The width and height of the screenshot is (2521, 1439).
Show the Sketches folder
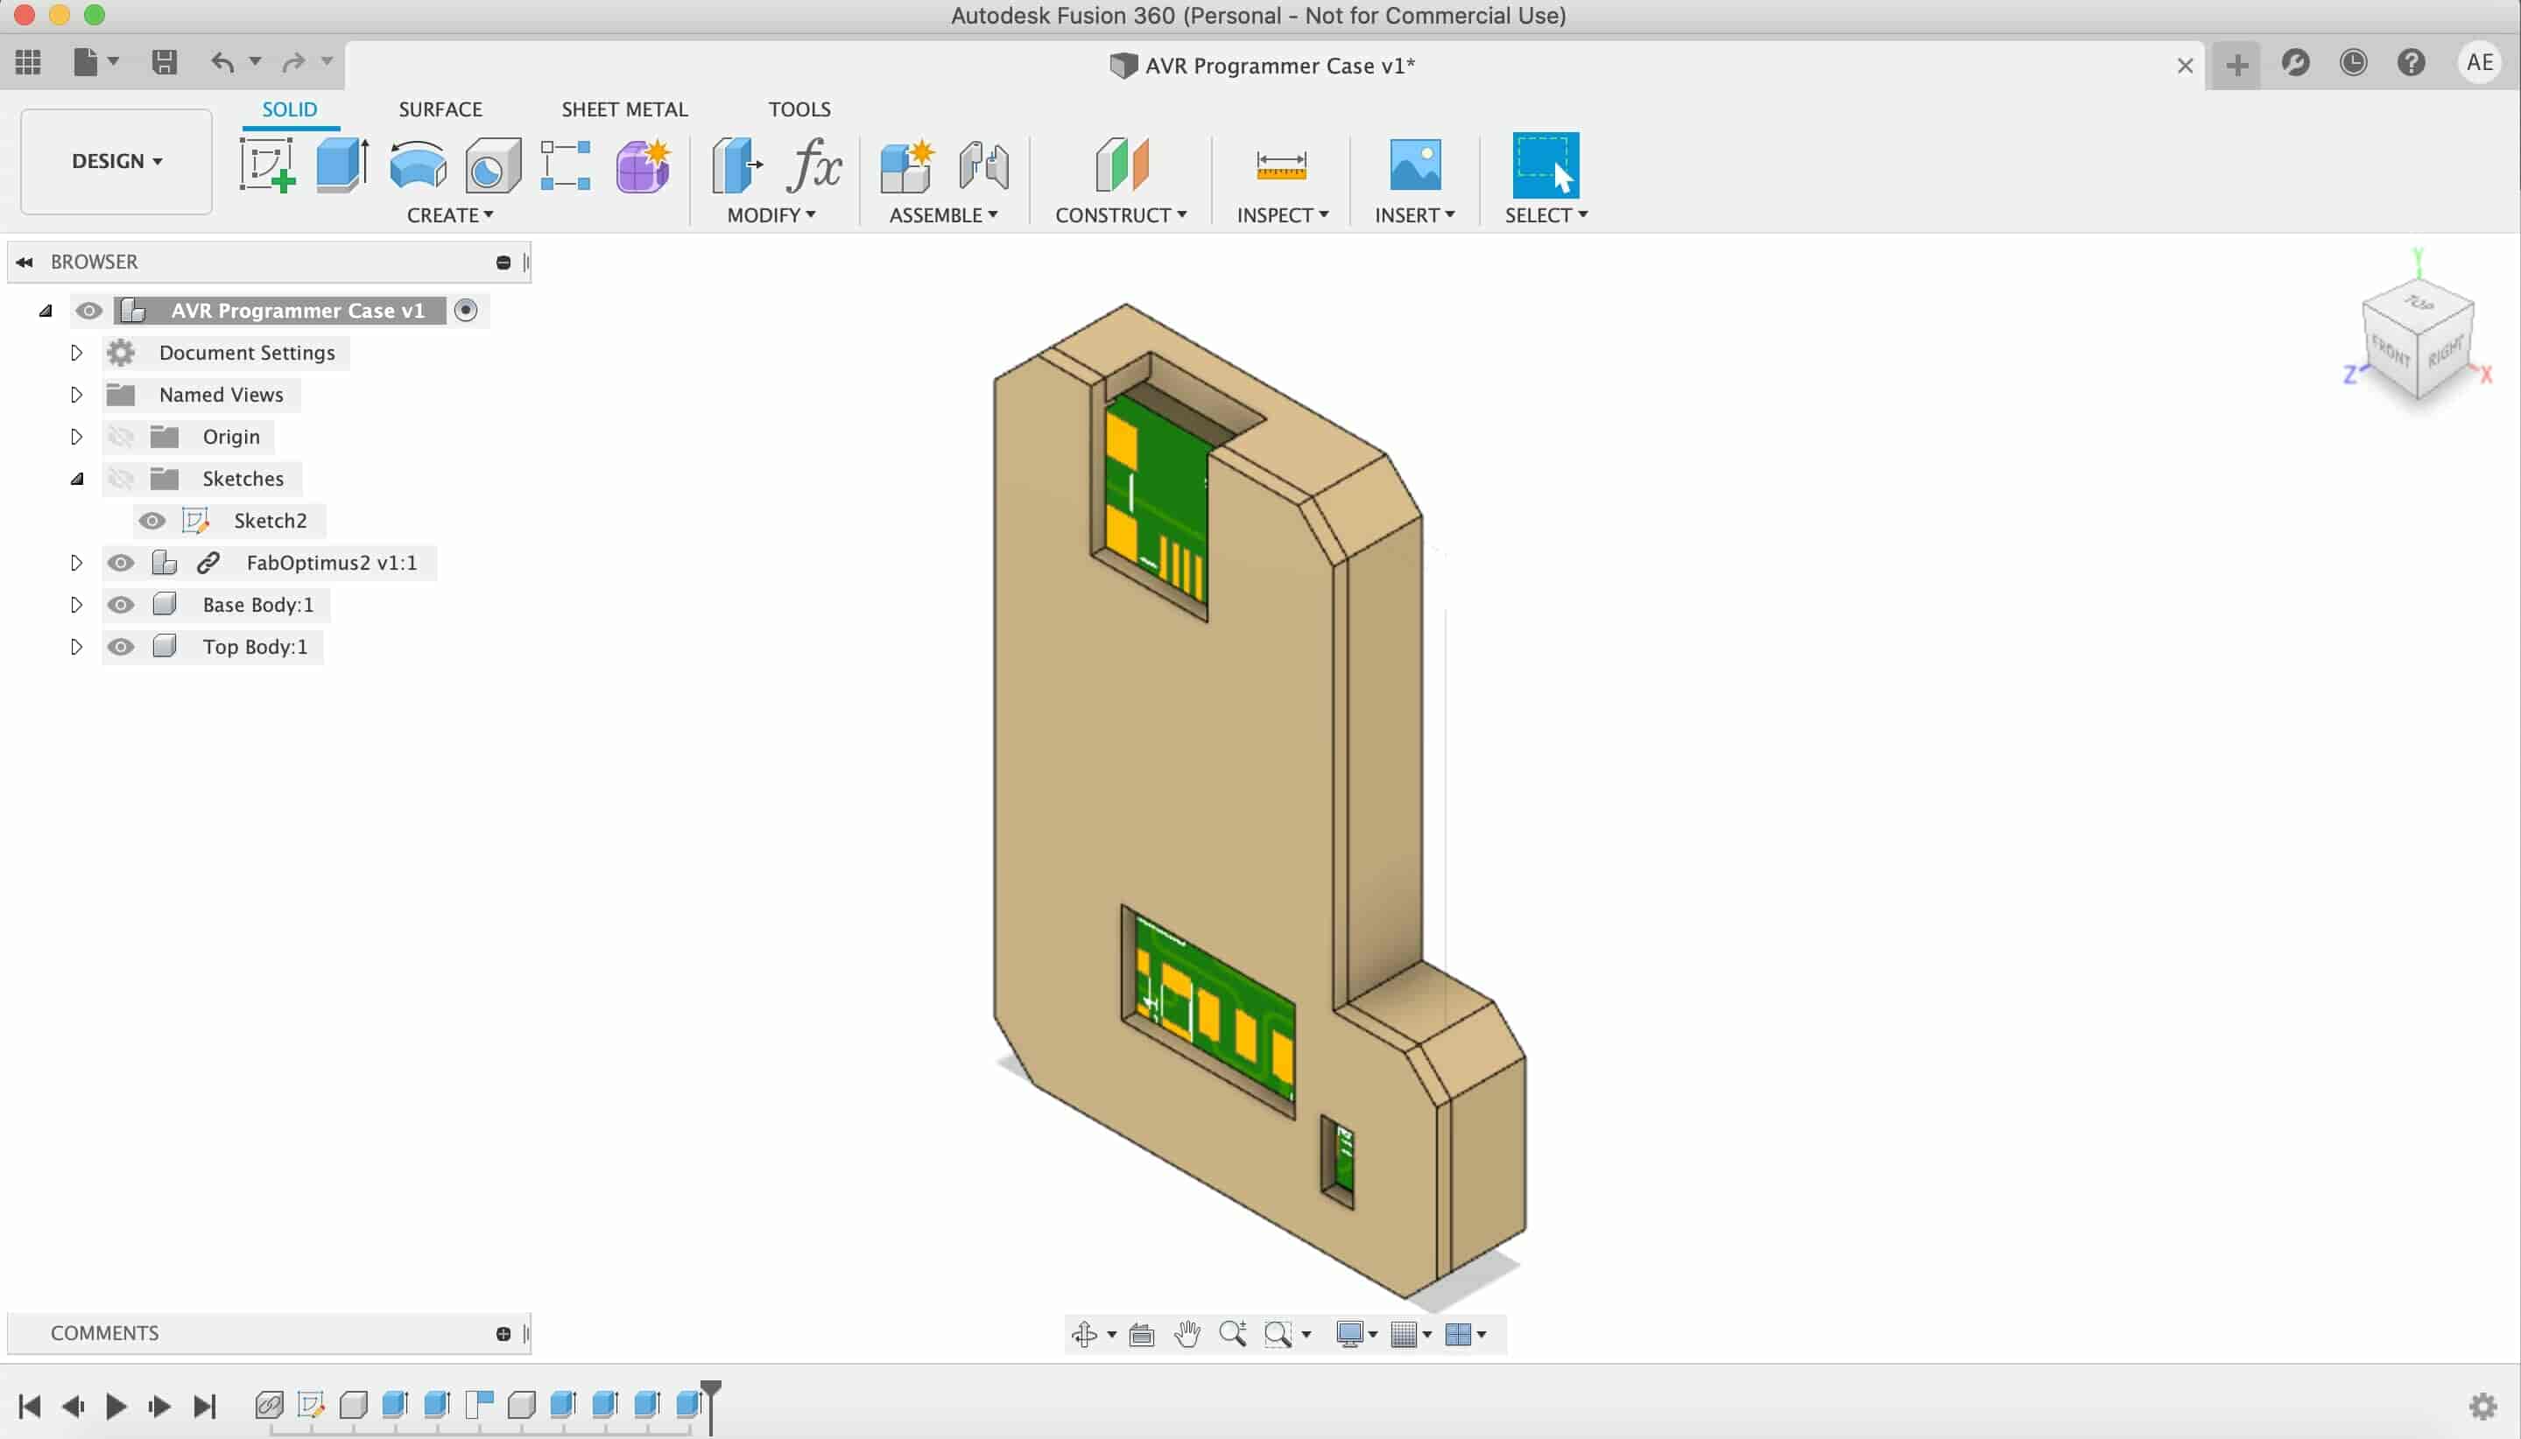pyautogui.click(x=121, y=478)
